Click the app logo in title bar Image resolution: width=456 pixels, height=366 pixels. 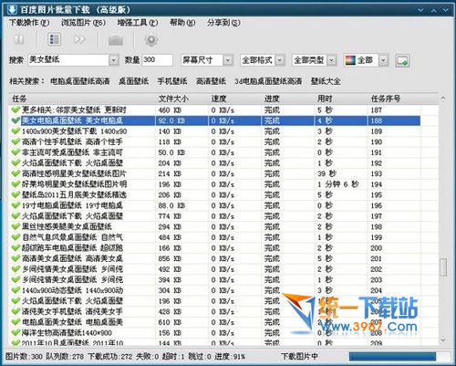[x=12, y=9]
